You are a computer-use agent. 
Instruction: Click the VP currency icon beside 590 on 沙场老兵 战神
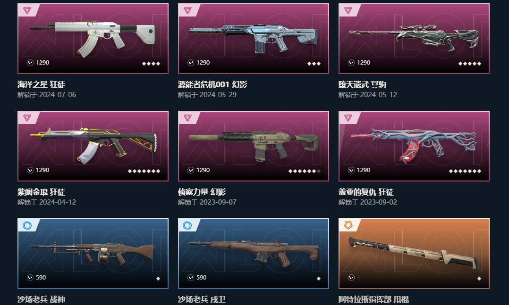point(30,278)
